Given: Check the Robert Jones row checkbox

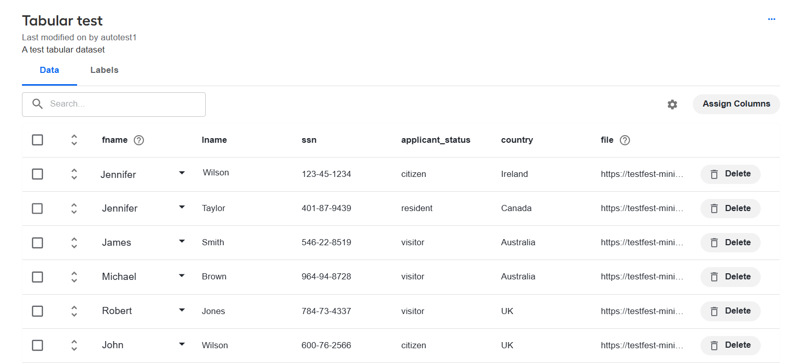Looking at the screenshot, I should [x=37, y=310].
